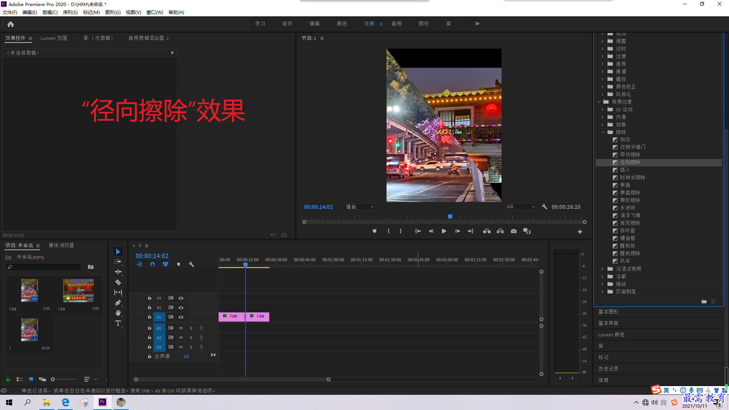Screen dimensions: 729x410
Task: Step back one frame in program monitor
Action: tap(431, 231)
